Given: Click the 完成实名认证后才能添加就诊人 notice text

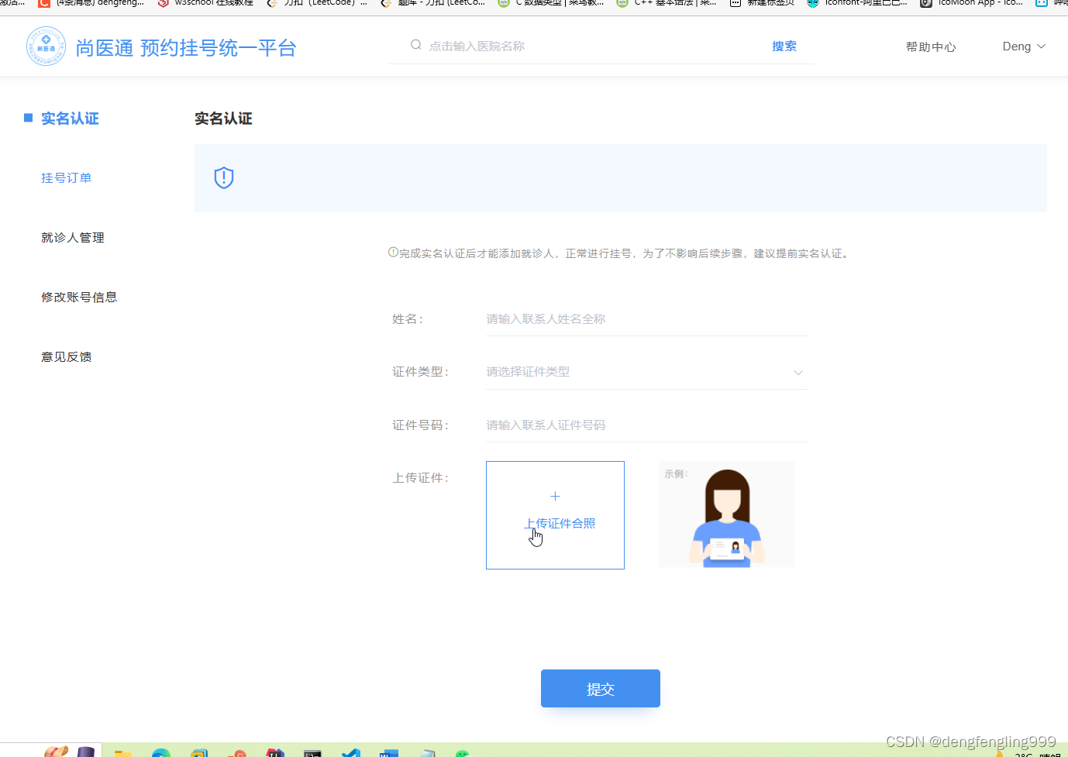Looking at the screenshot, I should coord(624,253).
